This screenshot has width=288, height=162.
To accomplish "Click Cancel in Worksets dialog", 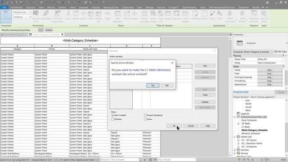I will point(191,126).
